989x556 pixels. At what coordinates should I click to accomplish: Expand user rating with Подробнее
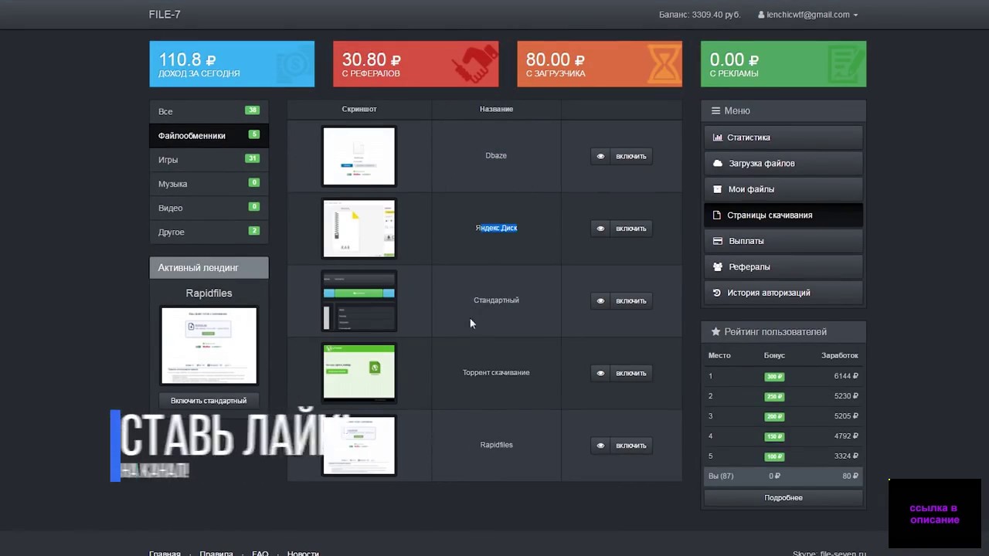[x=783, y=498]
